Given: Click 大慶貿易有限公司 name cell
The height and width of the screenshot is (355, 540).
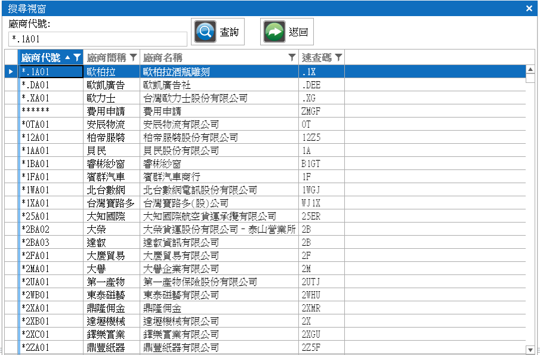Looking at the screenshot, I should coord(220,255).
